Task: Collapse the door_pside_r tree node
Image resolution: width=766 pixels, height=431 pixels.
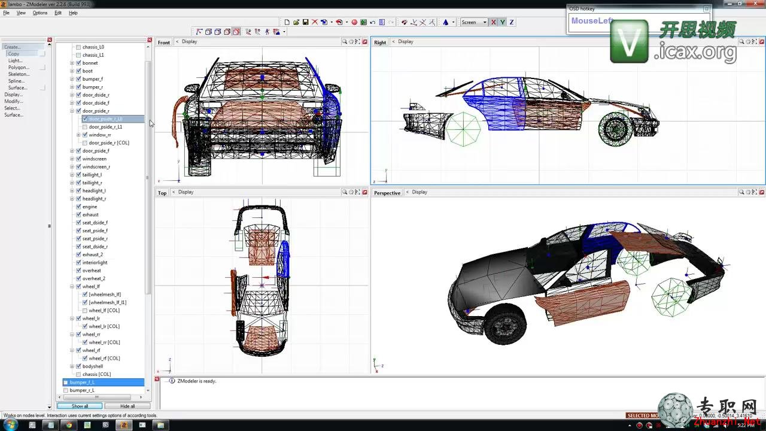Action: point(72,111)
